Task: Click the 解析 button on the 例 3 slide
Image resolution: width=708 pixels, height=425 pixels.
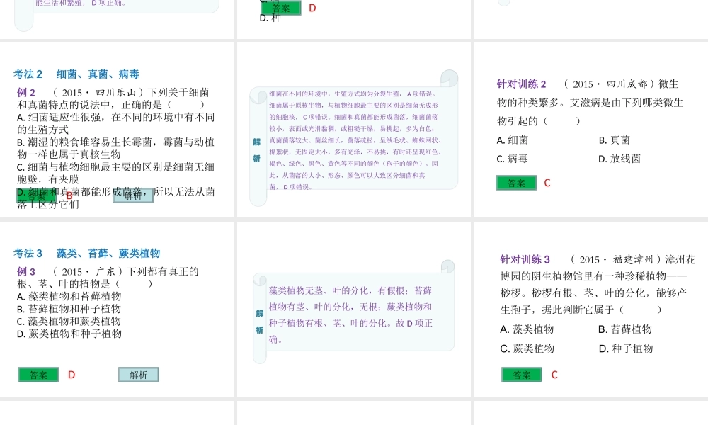Action: tap(139, 375)
